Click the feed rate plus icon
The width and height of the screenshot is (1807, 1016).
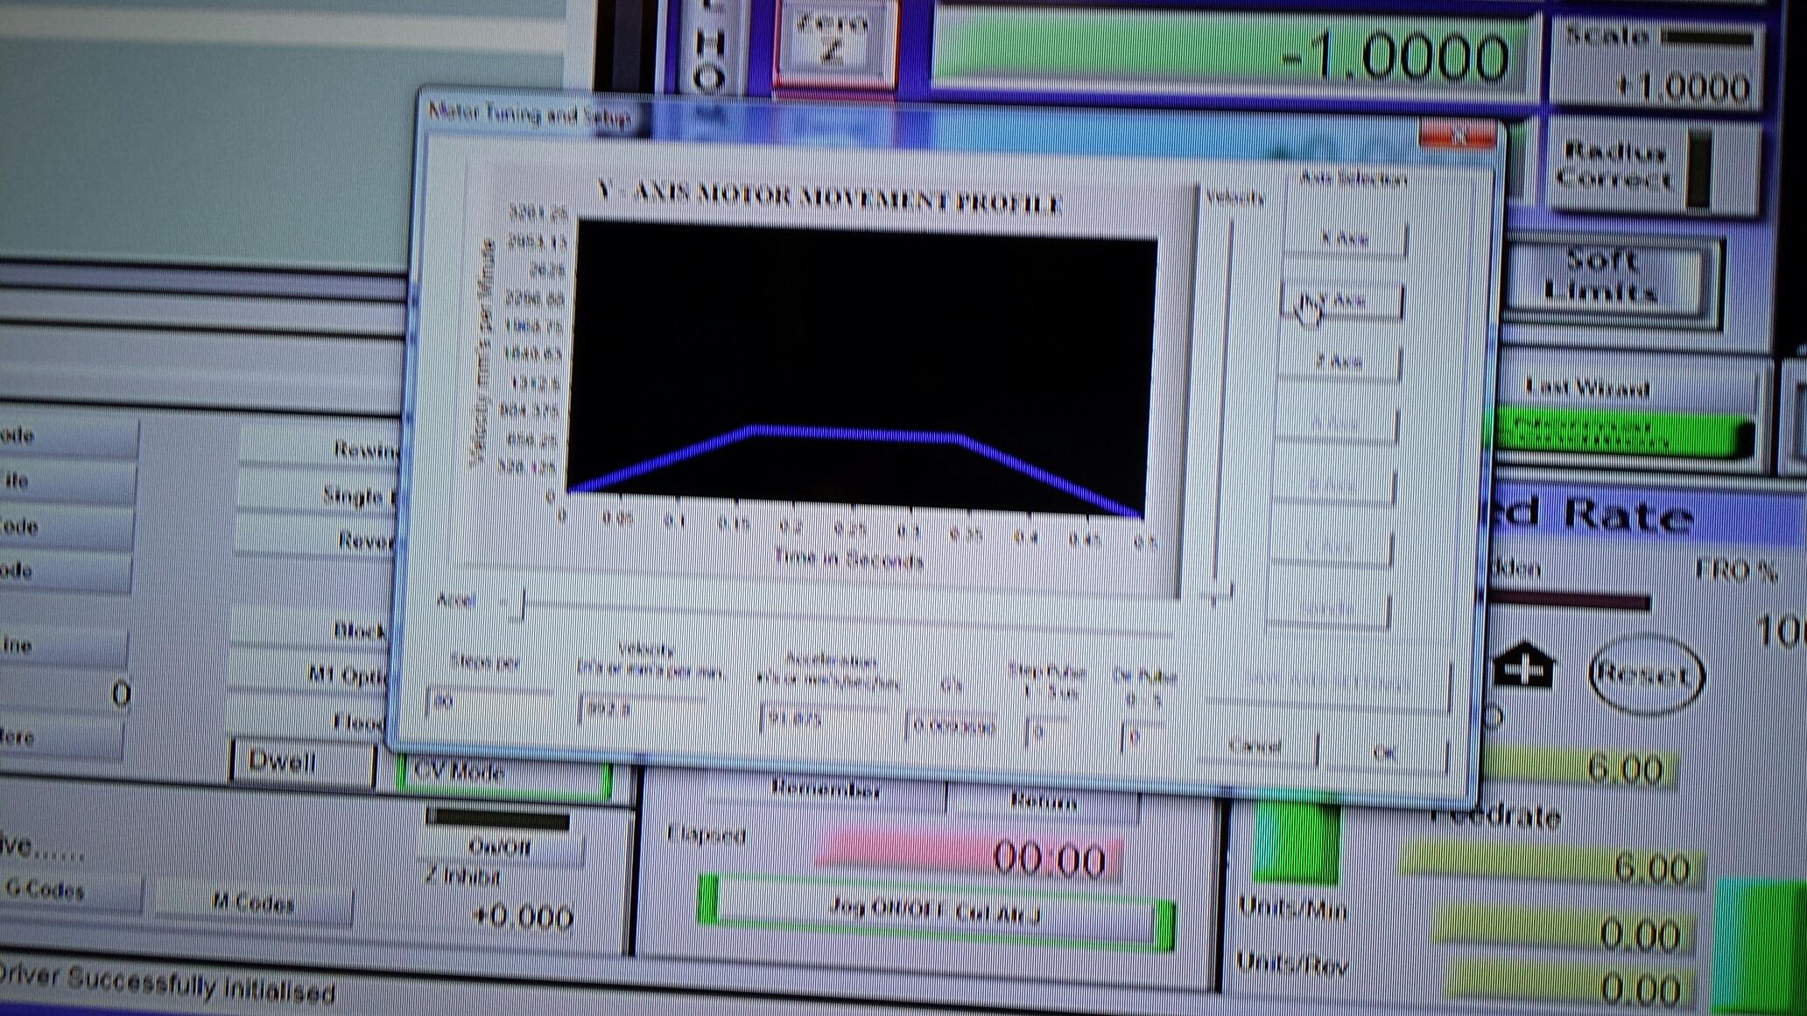point(1523,667)
